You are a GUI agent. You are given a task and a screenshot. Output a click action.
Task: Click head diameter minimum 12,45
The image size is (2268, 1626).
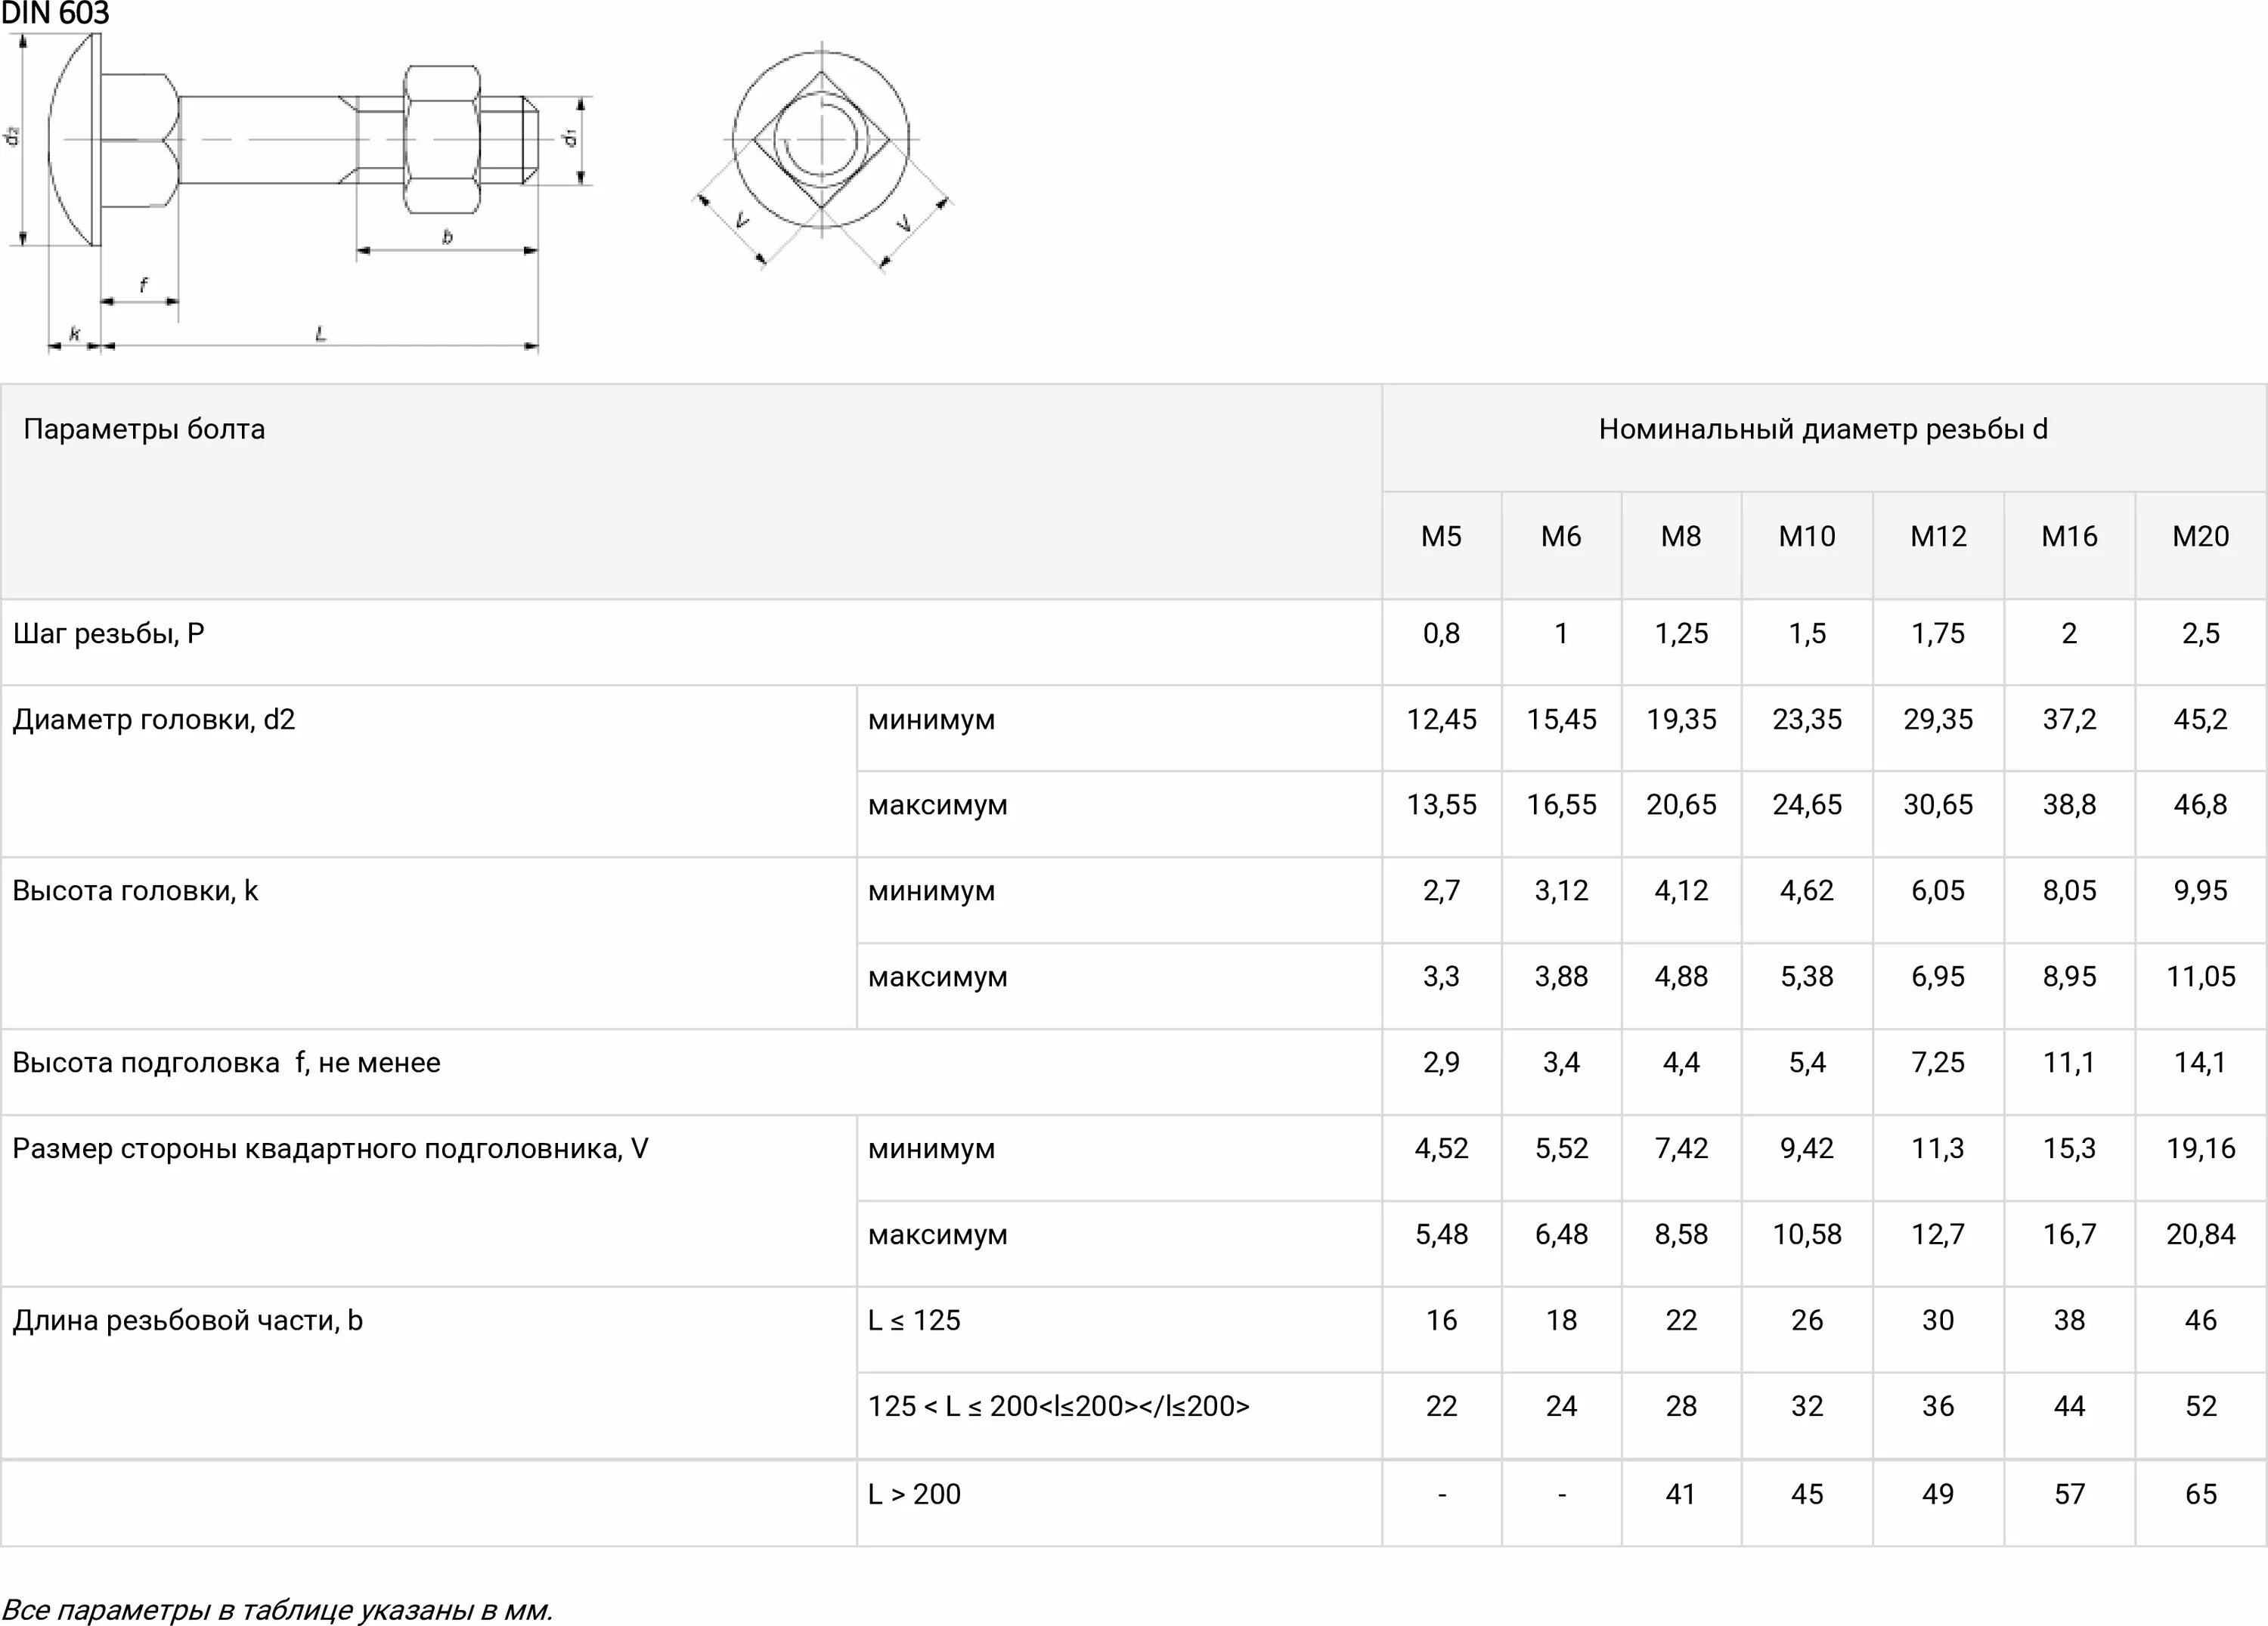click(1441, 719)
